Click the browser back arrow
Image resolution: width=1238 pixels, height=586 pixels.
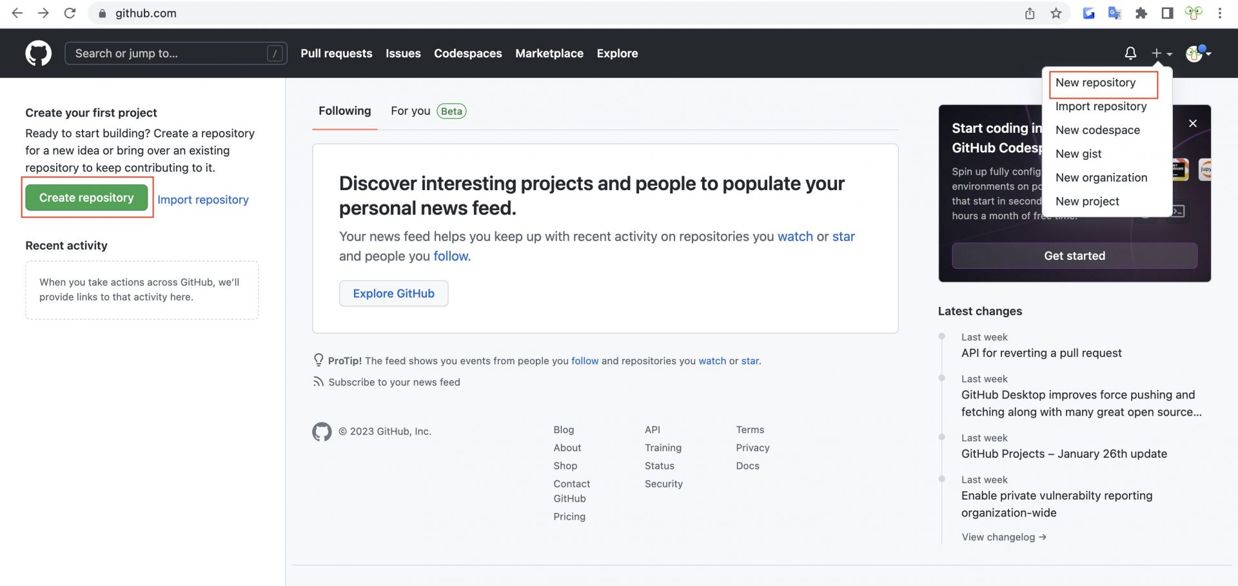pos(17,13)
